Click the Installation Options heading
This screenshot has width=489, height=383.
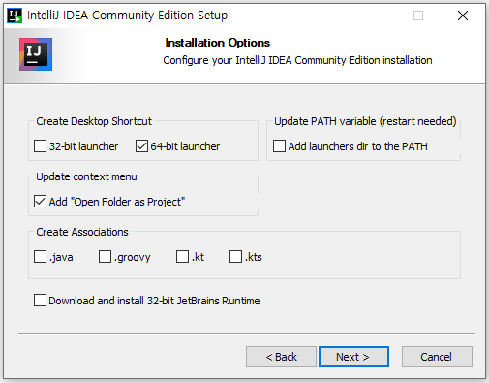[218, 43]
